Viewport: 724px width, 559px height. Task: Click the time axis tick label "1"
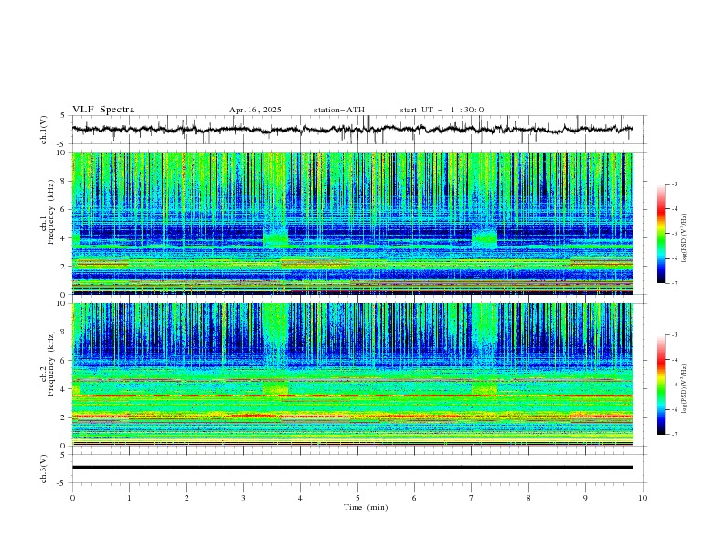tap(129, 498)
